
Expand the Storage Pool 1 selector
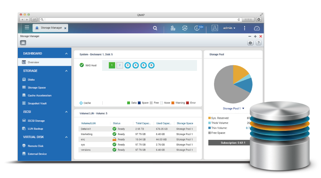233,108
